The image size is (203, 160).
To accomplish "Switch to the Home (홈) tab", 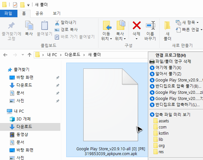I will point(24,13).
